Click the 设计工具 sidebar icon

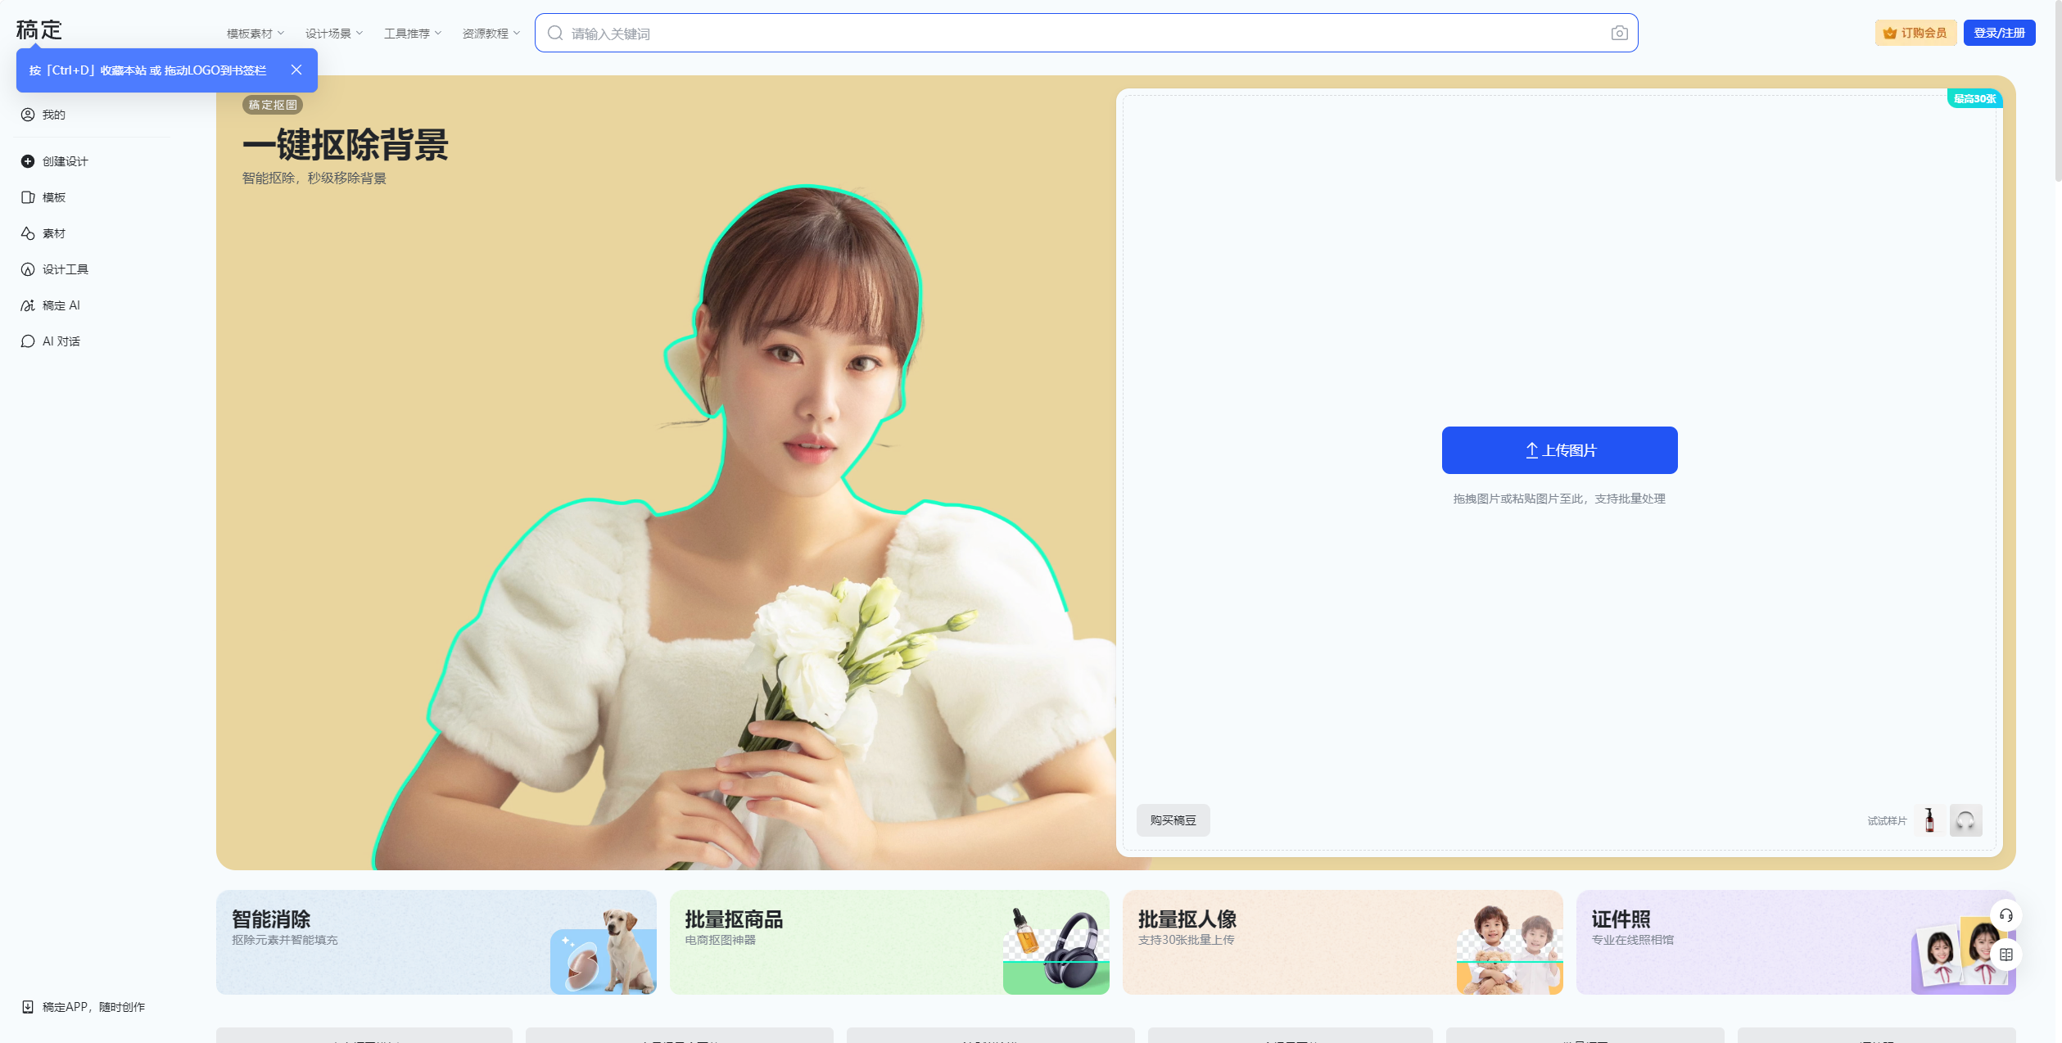pos(27,269)
